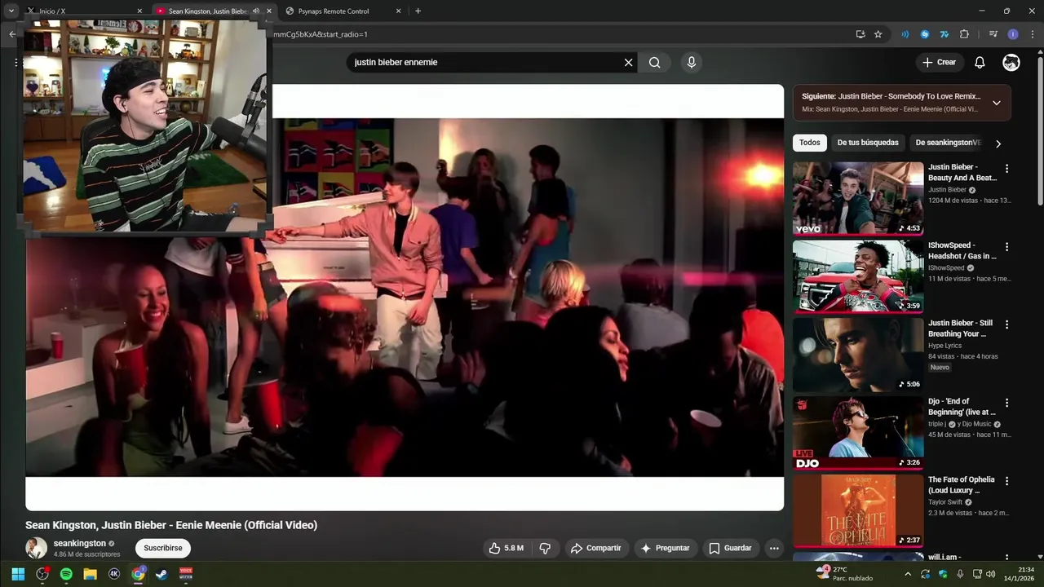Screen dimensions: 1044x587
Task: Open options for Still Breathing video
Action: coord(1006,324)
